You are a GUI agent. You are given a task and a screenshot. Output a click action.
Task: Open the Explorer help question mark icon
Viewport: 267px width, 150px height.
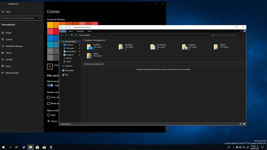point(245,31)
